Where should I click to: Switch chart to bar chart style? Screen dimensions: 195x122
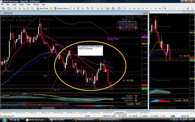74,8
